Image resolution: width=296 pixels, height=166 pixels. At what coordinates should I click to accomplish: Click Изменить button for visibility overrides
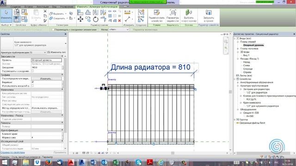(x=46, y=79)
